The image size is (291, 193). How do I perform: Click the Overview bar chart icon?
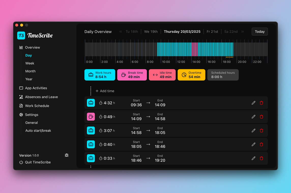[x=21, y=47]
